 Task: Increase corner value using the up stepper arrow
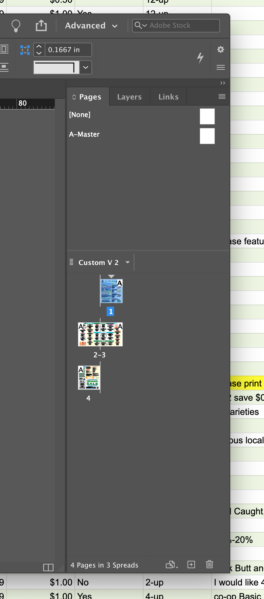[39, 47]
